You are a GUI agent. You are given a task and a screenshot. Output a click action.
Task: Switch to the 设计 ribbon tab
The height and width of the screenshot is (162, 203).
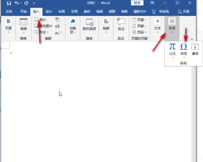(49, 11)
